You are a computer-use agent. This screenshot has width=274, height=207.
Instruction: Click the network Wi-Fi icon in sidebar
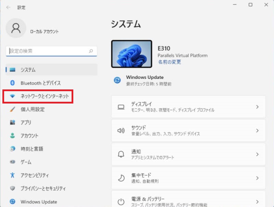click(12, 96)
